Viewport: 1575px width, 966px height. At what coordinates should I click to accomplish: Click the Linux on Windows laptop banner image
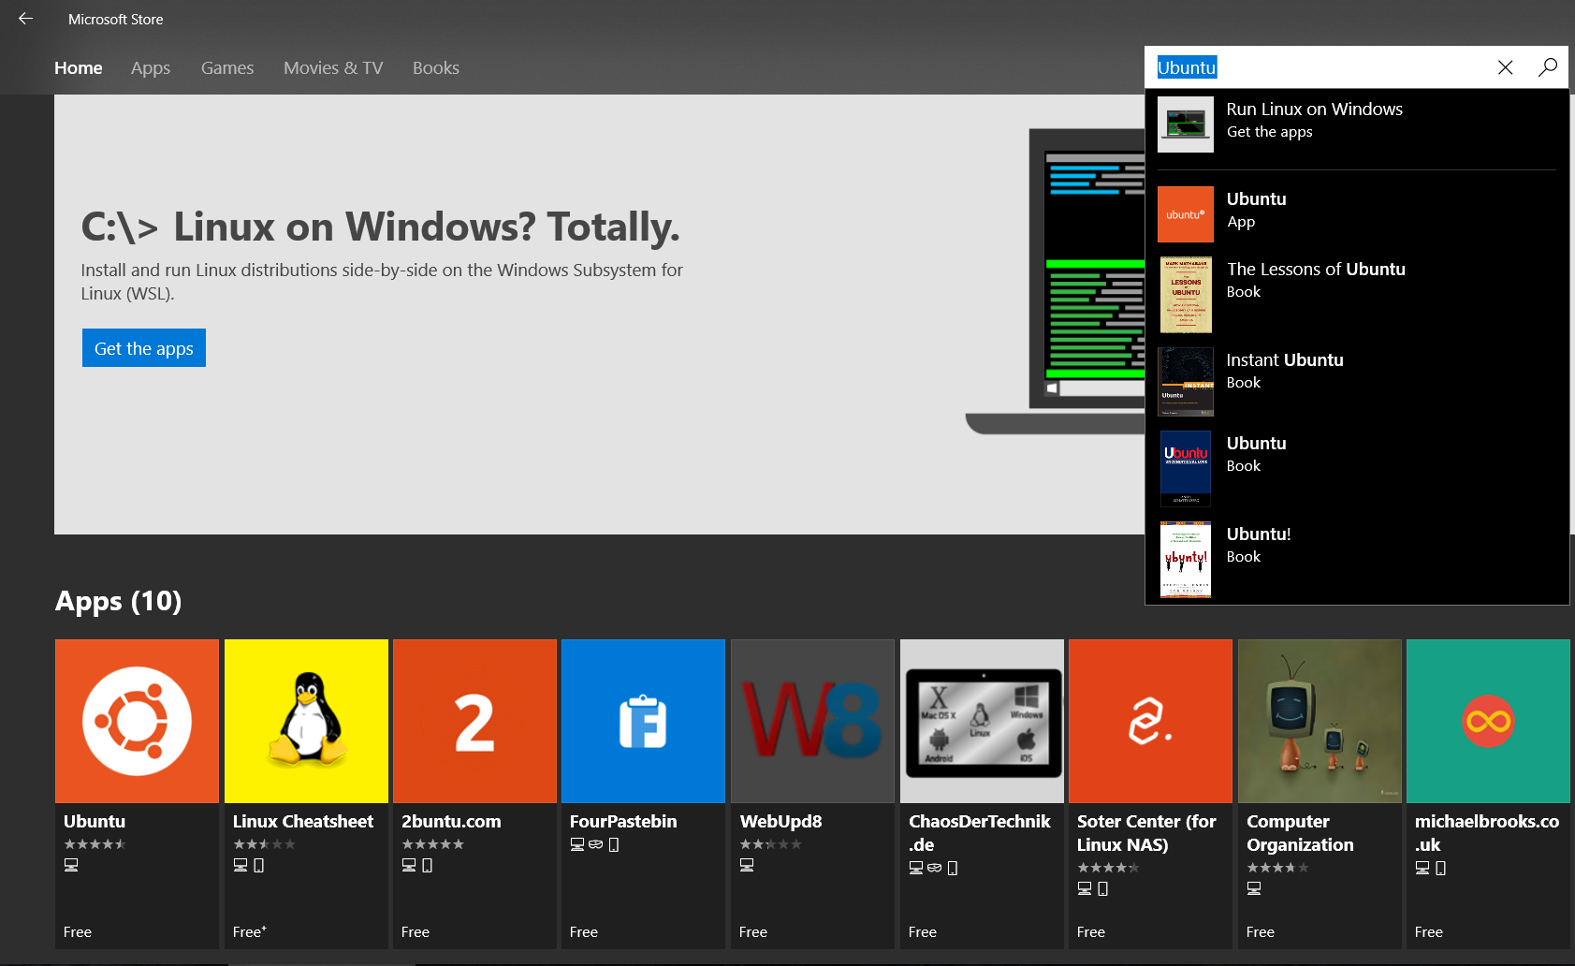[x=1056, y=281]
